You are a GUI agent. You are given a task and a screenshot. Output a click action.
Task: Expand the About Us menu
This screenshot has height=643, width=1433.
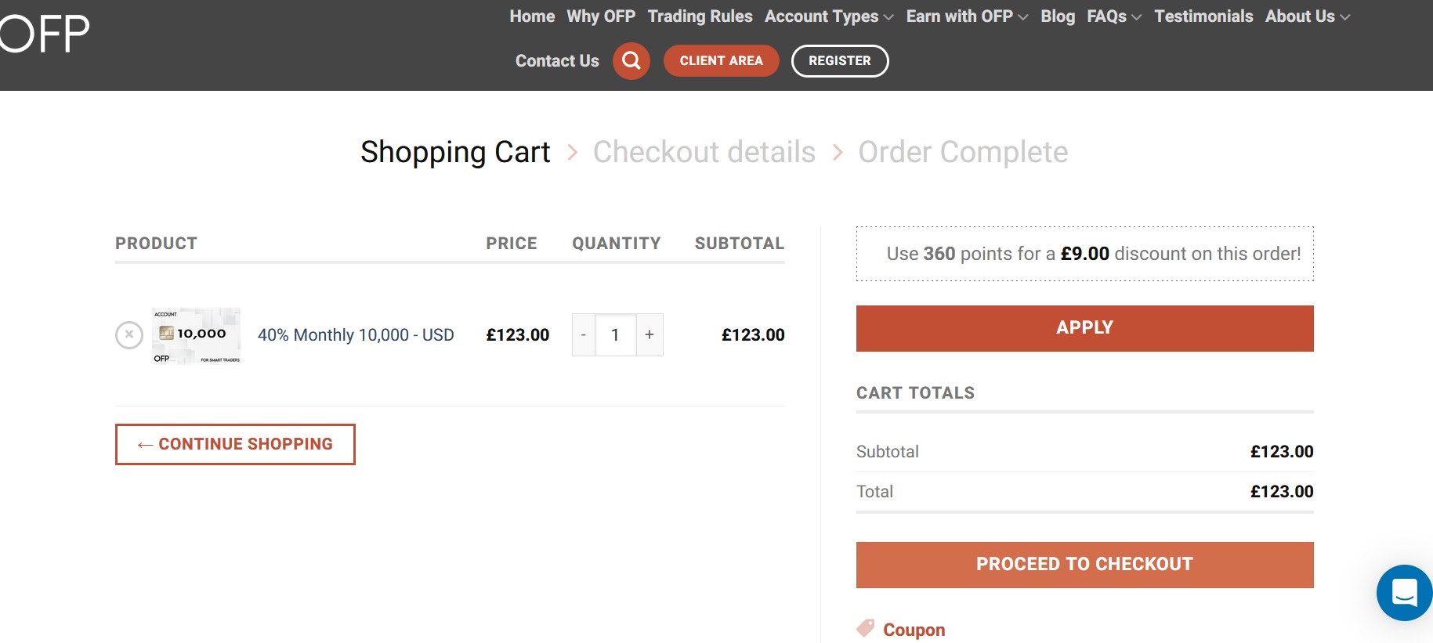coord(1307,16)
